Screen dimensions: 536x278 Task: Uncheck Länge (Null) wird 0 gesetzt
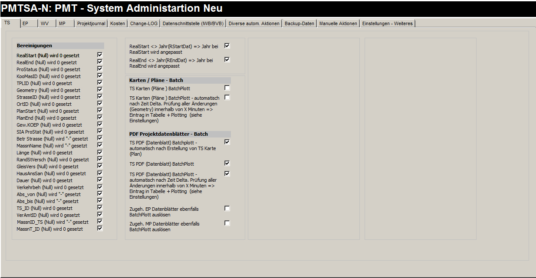coord(100,152)
